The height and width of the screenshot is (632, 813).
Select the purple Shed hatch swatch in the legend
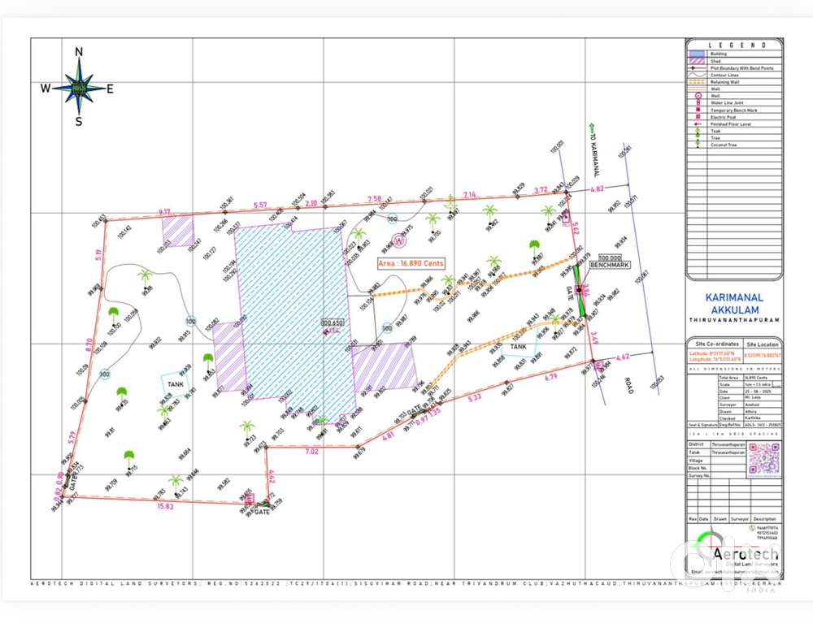point(698,61)
